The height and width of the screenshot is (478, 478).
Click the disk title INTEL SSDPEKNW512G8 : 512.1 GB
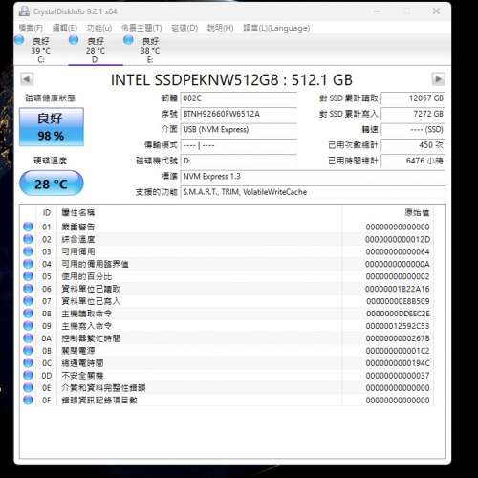pyautogui.click(x=231, y=79)
